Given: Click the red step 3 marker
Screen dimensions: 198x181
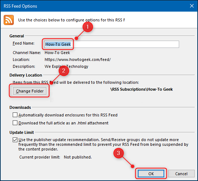Looking at the screenshot, I should 119,153.
